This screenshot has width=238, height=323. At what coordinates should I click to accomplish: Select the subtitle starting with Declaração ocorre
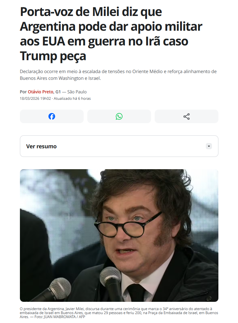pos(118,75)
